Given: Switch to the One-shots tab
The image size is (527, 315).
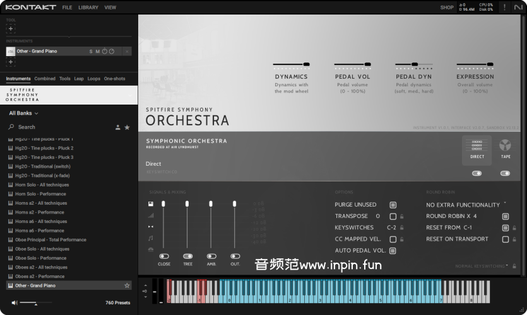Looking at the screenshot, I should [x=114, y=79].
